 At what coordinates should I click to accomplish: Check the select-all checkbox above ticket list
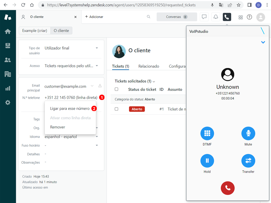[116, 89]
